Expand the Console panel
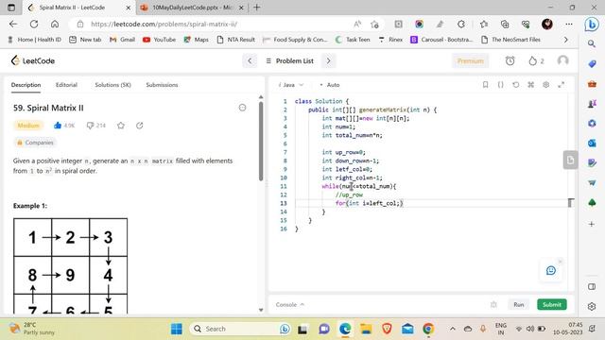Viewport: 605px width, 340px height. pos(290,304)
